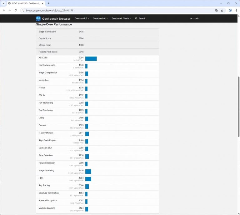The image size is (240, 215).
Task: Click the Horizon Detection row label
Action: [x=47, y=163]
